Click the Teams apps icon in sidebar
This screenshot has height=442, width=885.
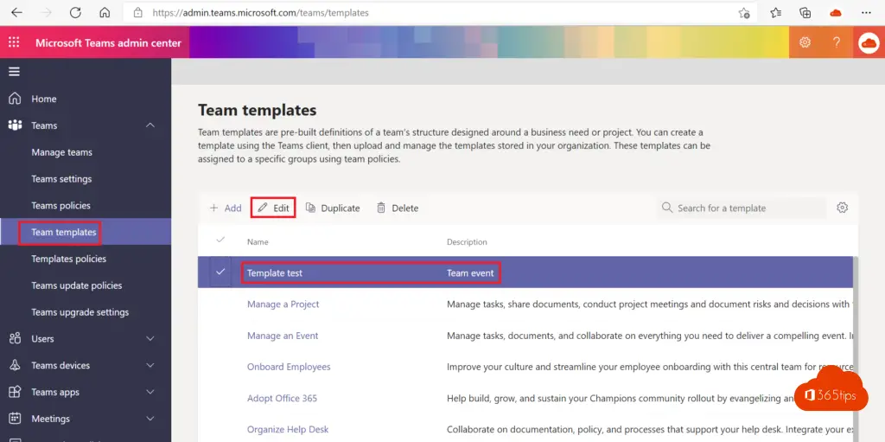click(x=15, y=392)
